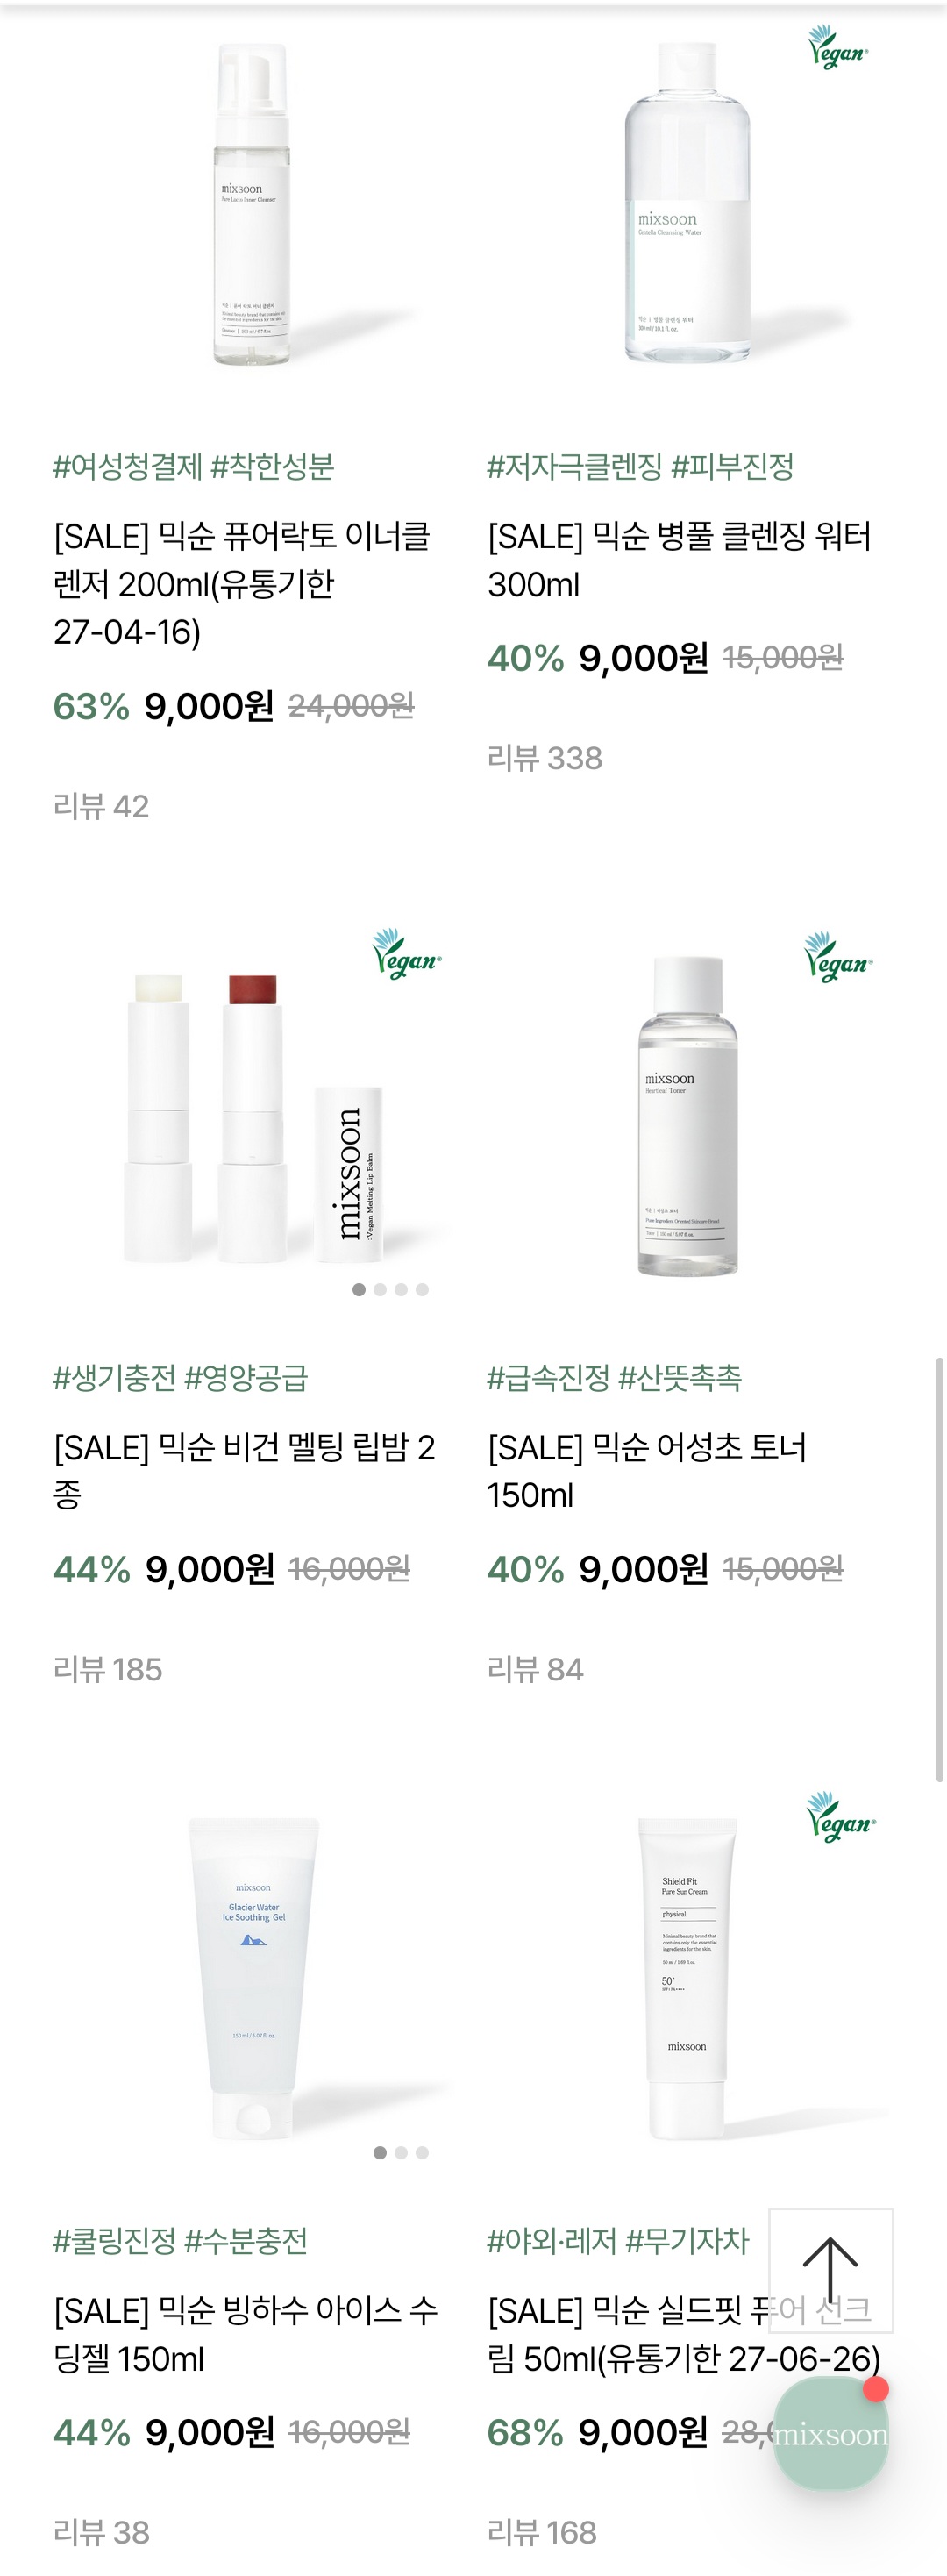Click Vegan badge on lip balm product
The height and width of the screenshot is (2576, 947).
pos(406,954)
